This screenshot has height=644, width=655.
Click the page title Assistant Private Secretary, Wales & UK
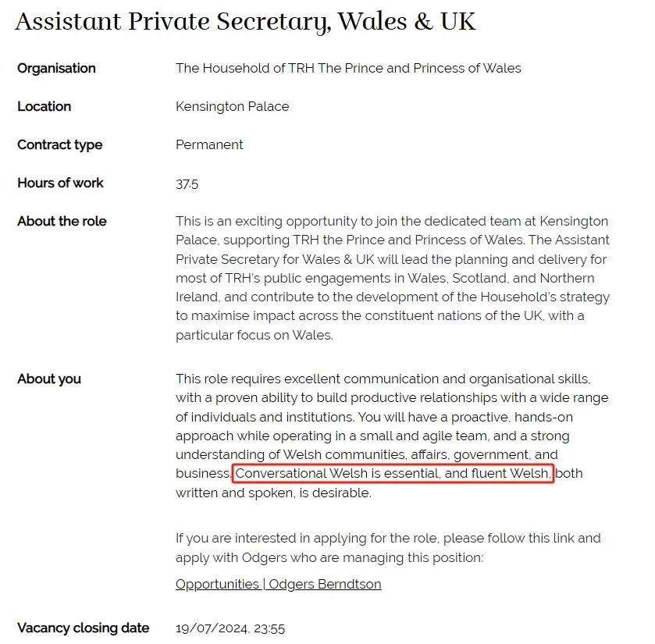[245, 21]
